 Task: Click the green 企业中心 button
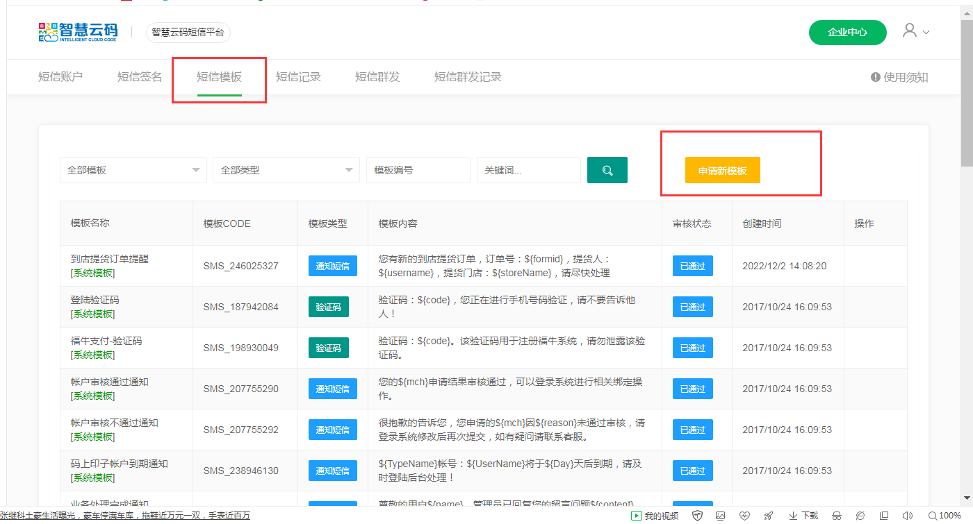(x=847, y=32)
